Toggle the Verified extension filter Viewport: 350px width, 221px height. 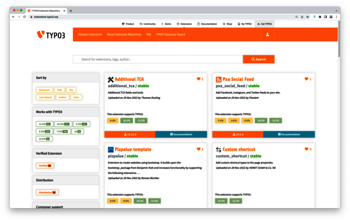(x=45, y=166)
